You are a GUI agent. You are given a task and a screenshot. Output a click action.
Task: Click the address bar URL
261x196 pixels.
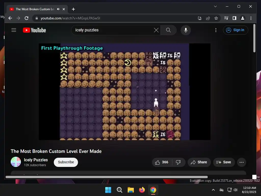pyautogui.click(x=70, y=18)
